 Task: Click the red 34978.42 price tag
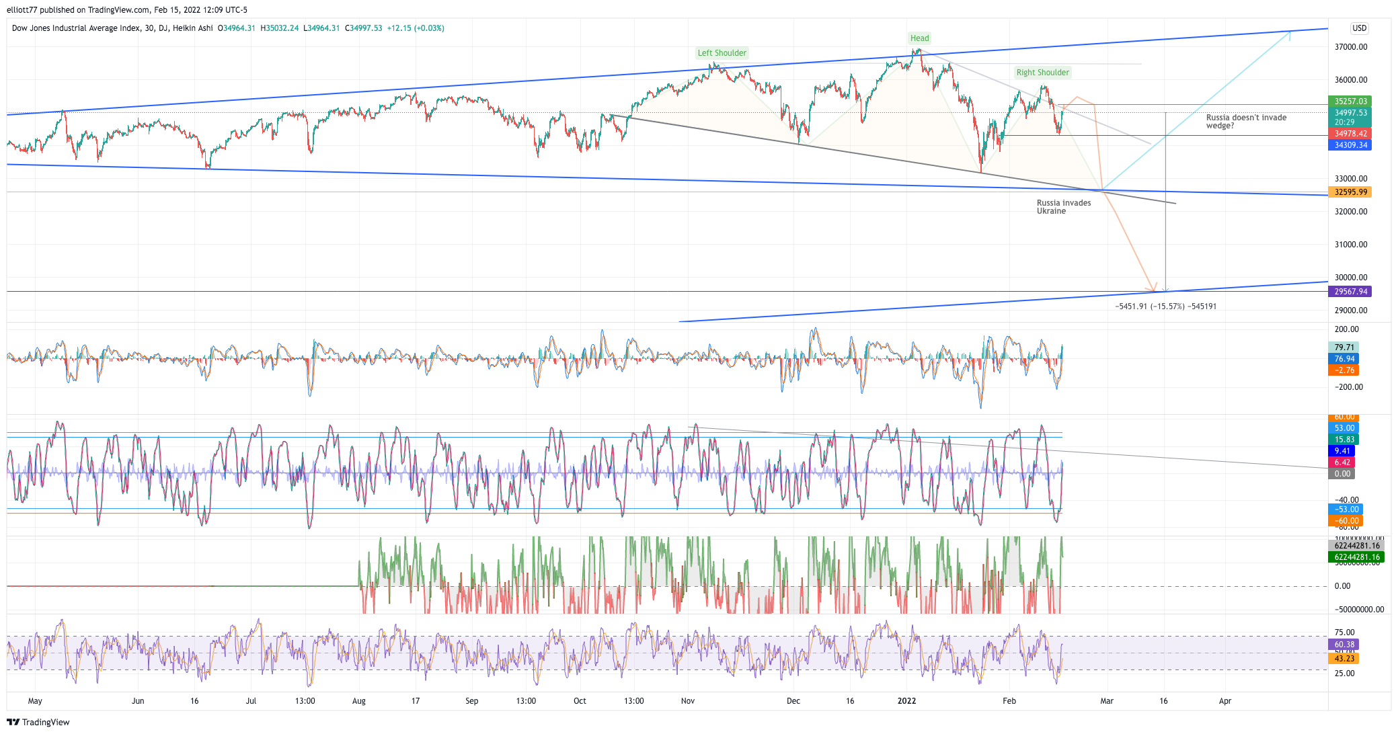(x=1350, y=134)
